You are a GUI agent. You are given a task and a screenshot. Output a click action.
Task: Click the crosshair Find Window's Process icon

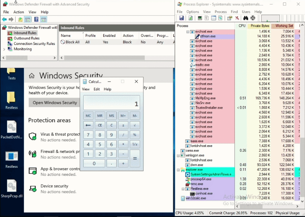pos(253,18)
